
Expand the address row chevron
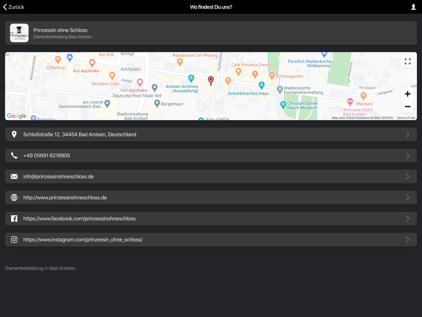(408, 134)
